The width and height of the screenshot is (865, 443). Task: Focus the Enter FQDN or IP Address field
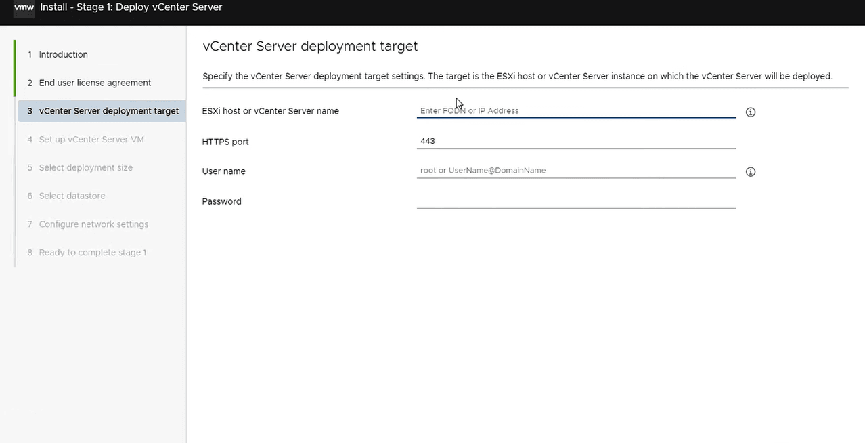(x=575, y=111)
